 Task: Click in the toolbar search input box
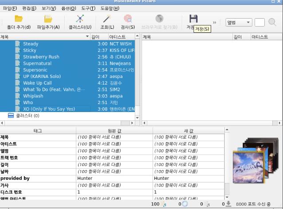click(x=259, y=22)
